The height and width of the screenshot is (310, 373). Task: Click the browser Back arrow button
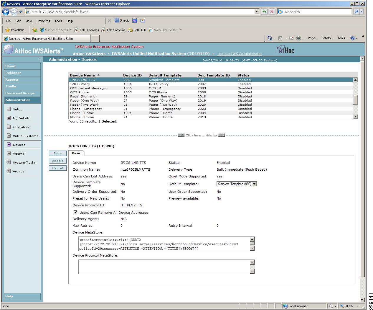click(x=6, y=12)
